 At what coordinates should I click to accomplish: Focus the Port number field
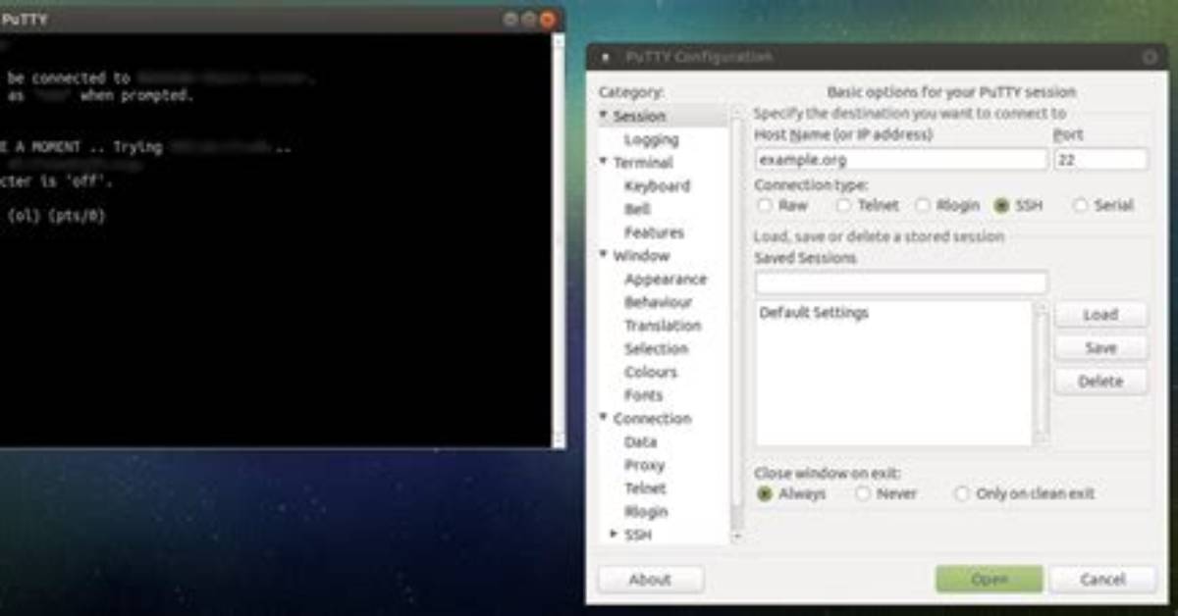click(1100, 159)
